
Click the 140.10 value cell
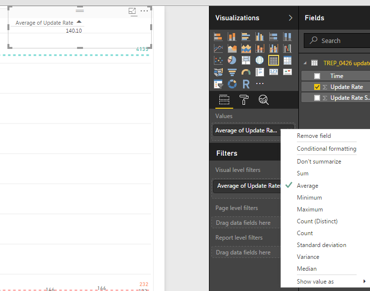(x=74, y=31)
